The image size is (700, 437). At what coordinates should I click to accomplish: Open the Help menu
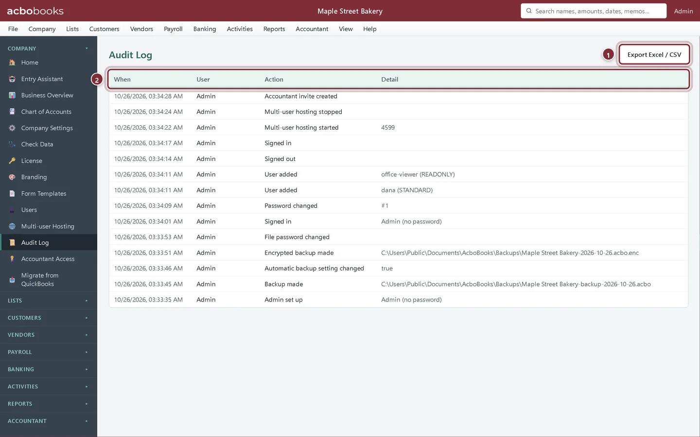click(370, 29)
